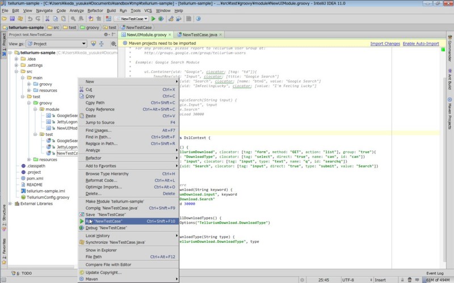Toggle the read-only lock icon in status bar
Screen dimensions: 454x283
402,280
